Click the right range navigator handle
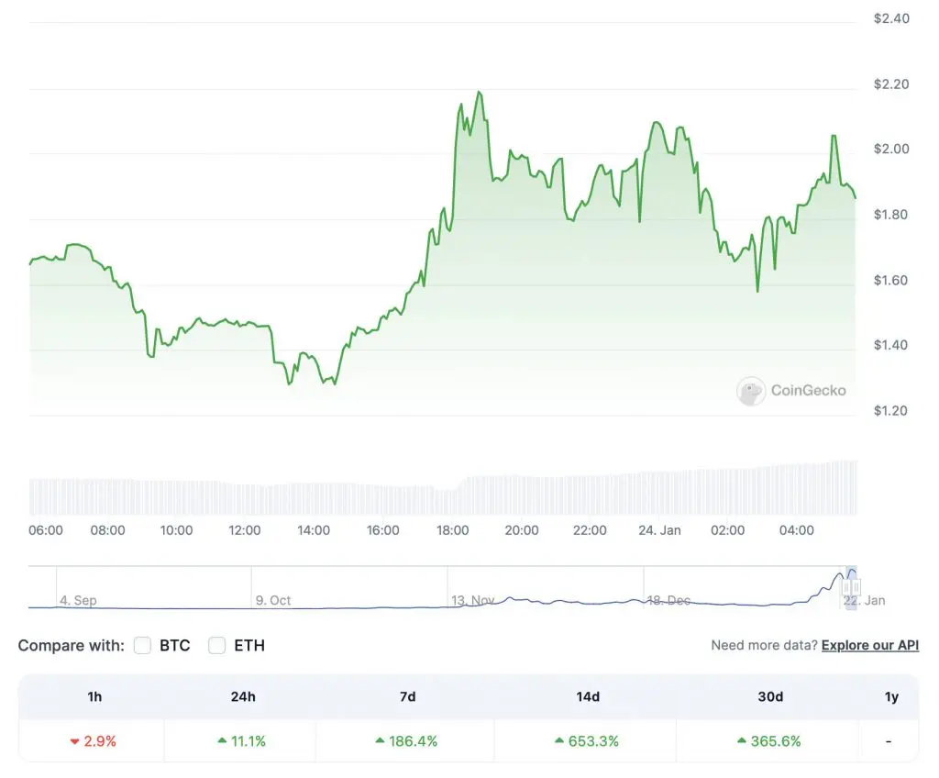 click(x=857, y=585)
